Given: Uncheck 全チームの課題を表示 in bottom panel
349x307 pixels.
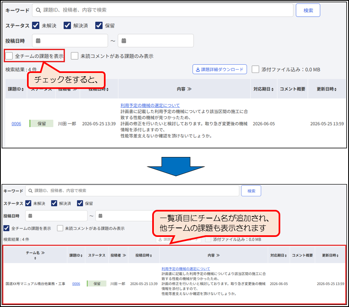Looking at the screenshot, I should point(7,228).
